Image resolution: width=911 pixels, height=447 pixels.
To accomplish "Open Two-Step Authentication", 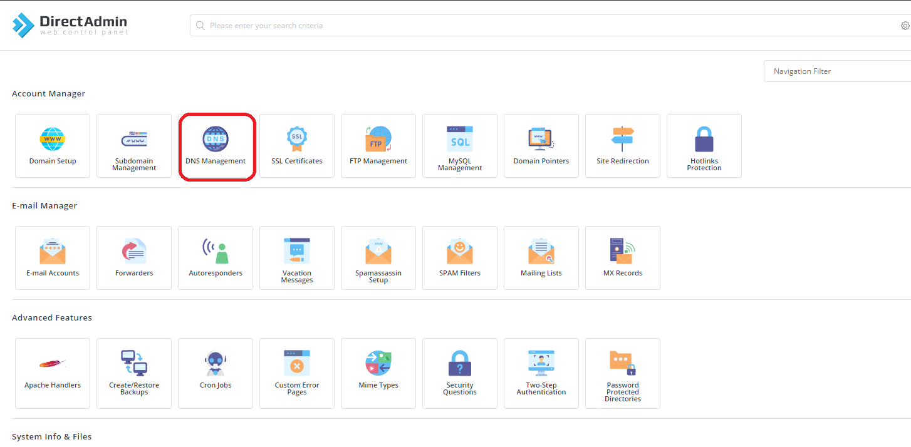I will point(541,373).
